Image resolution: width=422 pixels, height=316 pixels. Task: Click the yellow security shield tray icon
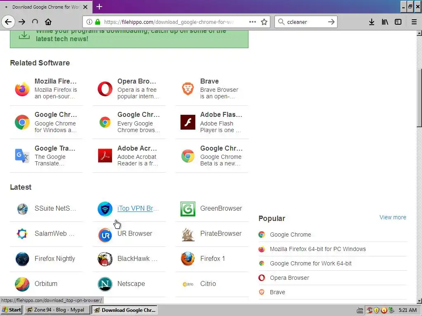[377, 310]
